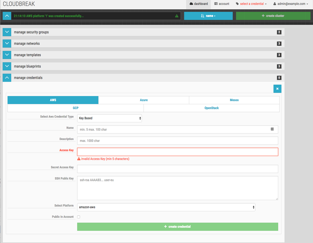
Task: Click the keyboard icon inside the Name field
Action: click(272, 129)
